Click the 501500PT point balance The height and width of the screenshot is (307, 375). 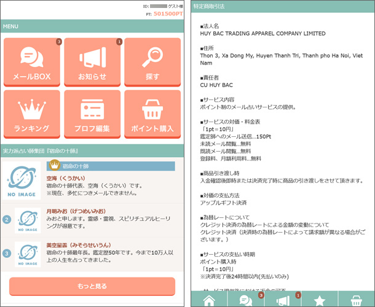click(x=167, y=13)
